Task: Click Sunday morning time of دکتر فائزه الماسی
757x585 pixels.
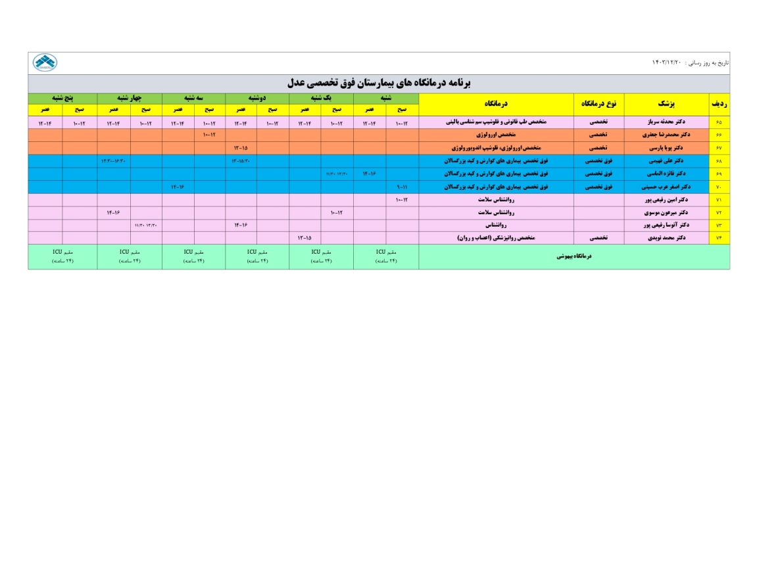Action: (337, 174)
